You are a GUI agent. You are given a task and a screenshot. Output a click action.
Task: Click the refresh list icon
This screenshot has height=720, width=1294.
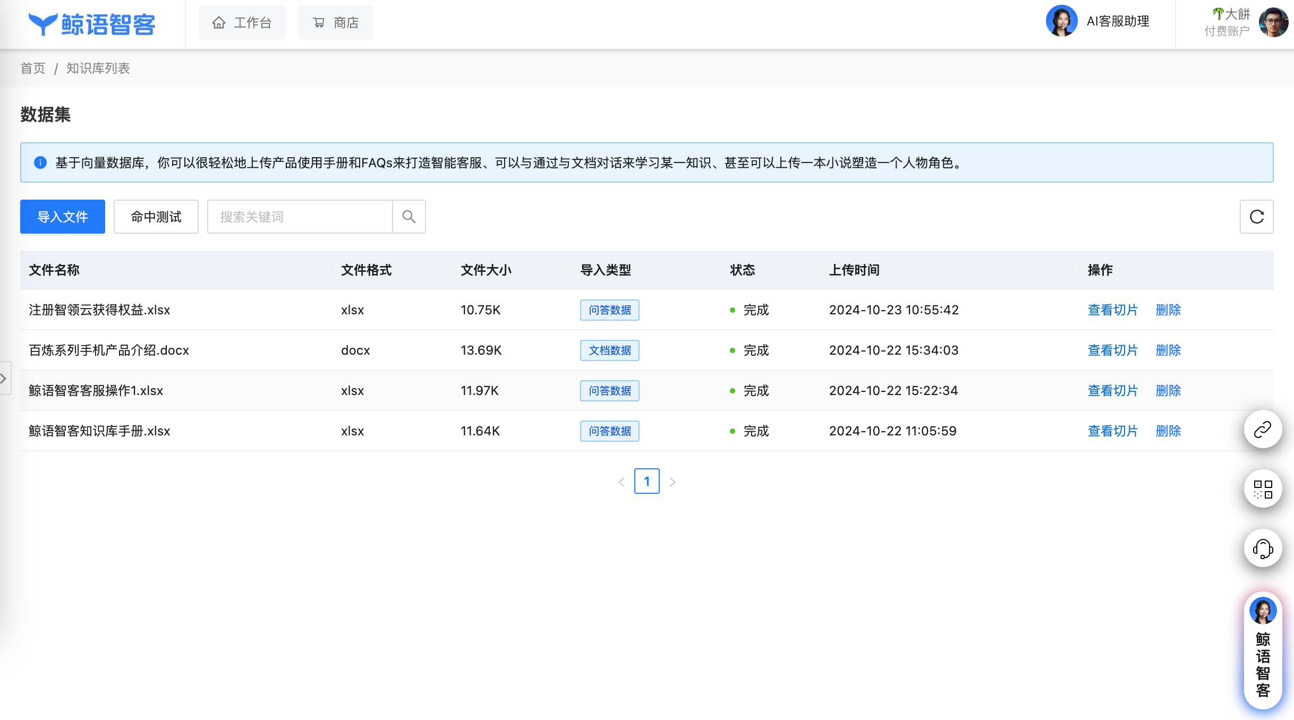pyautogui.click(x=1257, y=217)
